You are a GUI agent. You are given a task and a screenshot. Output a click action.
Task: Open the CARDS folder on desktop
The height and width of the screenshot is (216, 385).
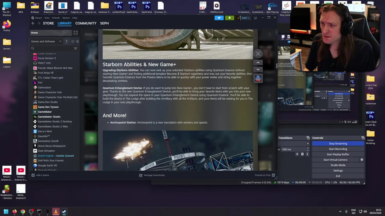[7, 62]
